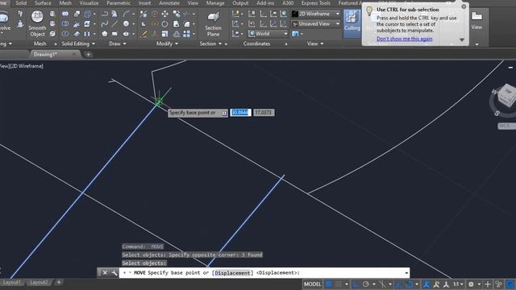Open the Visualize ribbon tab
The width and height of the screenshot is (516, 290).
[89, 3]
